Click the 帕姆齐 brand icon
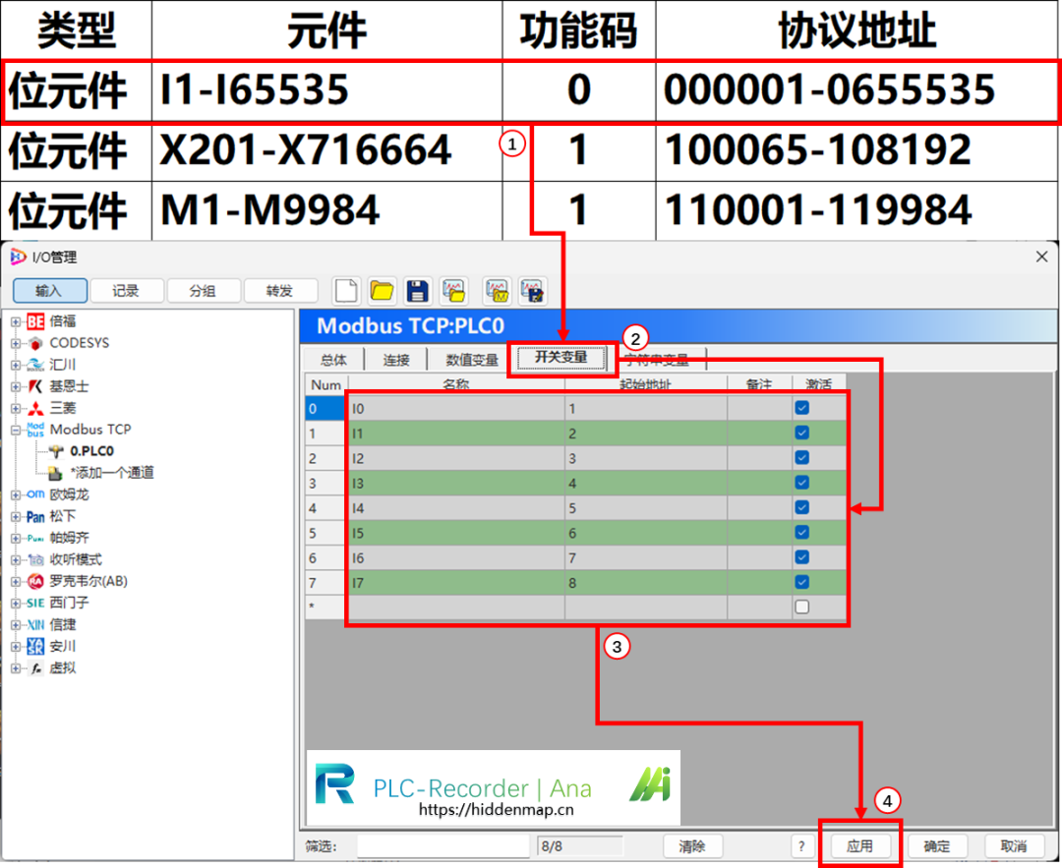This screenshot has width=1062, height=868. (x=35, y=539)
